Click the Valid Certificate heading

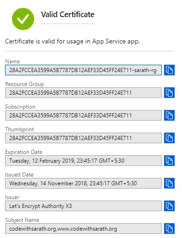pyautogui.click(x=68, y=14)
